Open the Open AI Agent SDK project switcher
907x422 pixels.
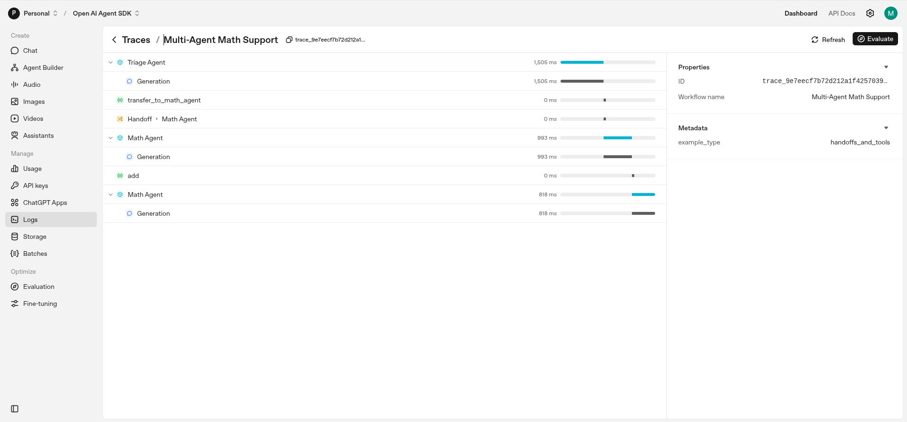coord(106,13)
